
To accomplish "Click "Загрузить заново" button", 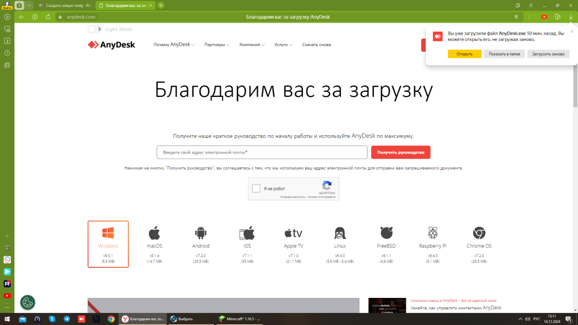I will coord(548,54).
